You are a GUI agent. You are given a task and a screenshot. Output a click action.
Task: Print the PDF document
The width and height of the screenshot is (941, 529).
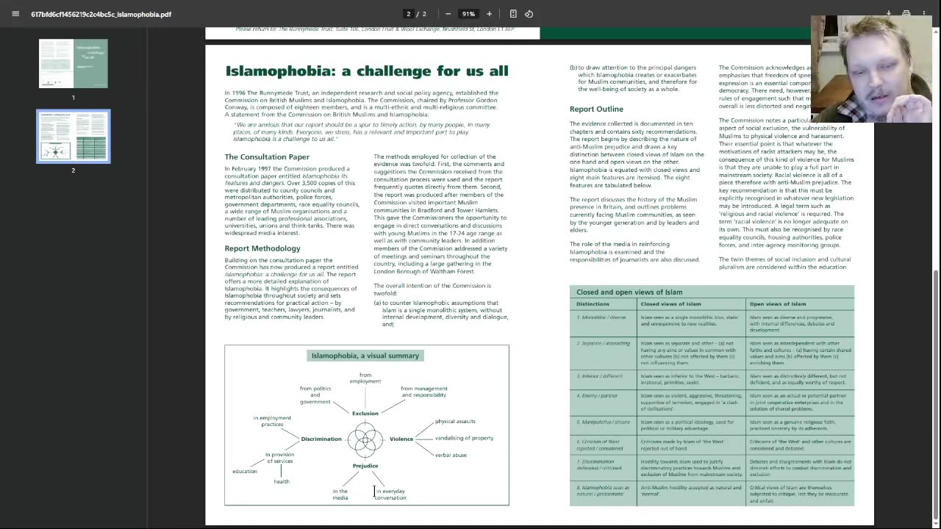click(906, 14)
